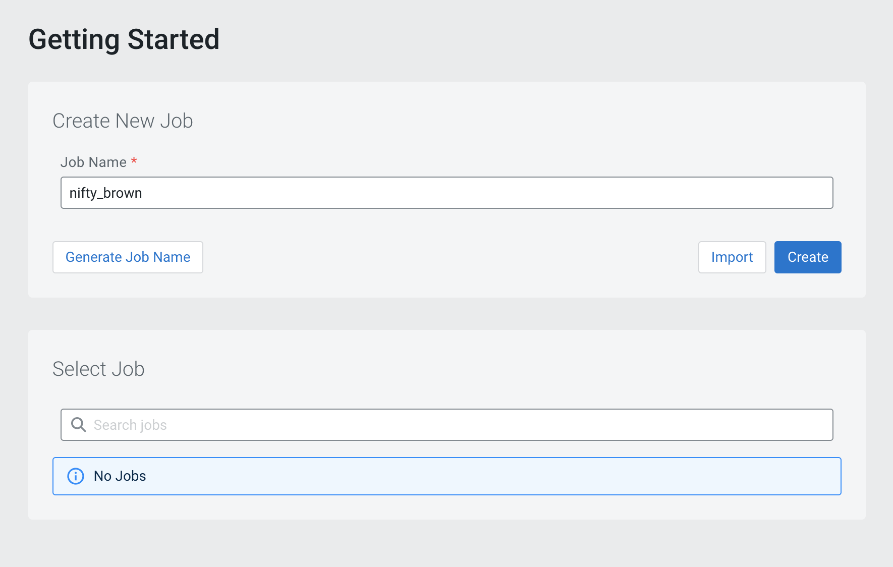The height and width of the screenshot is (567, 893).
Task: Click the blank right end of Job Name field
Action: pyautogui.click(x=706, y=193)
